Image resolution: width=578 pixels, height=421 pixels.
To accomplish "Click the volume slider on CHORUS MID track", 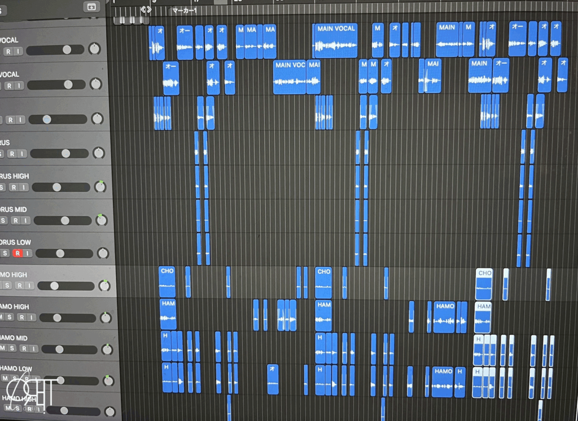I will tap(65, 221).
